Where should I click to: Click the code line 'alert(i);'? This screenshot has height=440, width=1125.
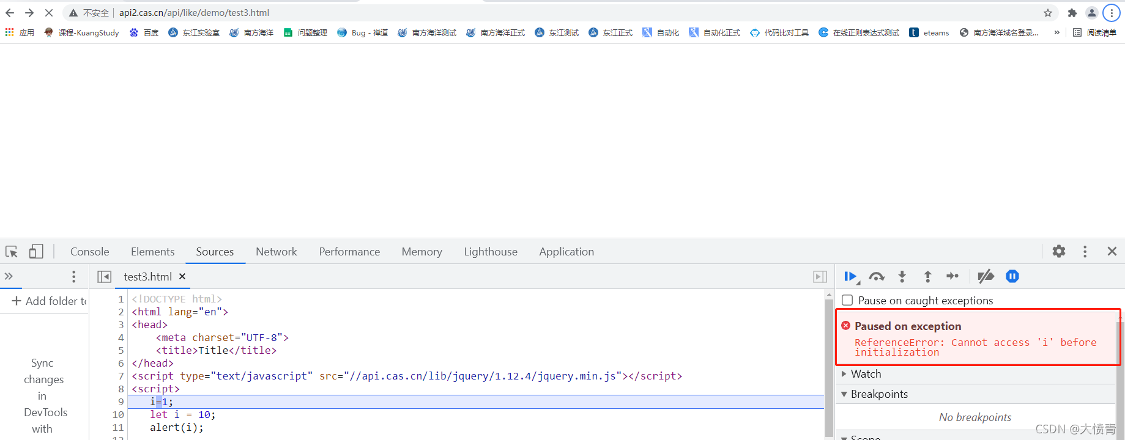tap(177, 427)
